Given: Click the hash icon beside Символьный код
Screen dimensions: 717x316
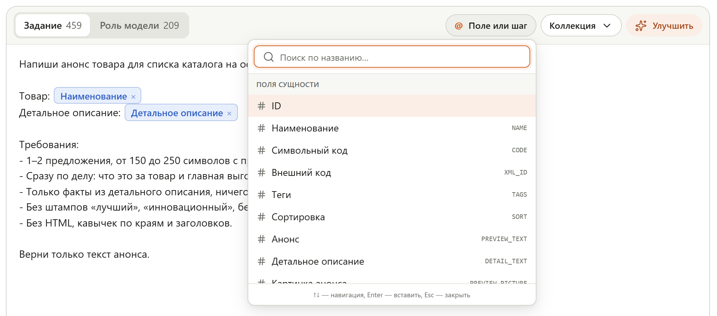Looking at the screenshot, I should [261, 150].
